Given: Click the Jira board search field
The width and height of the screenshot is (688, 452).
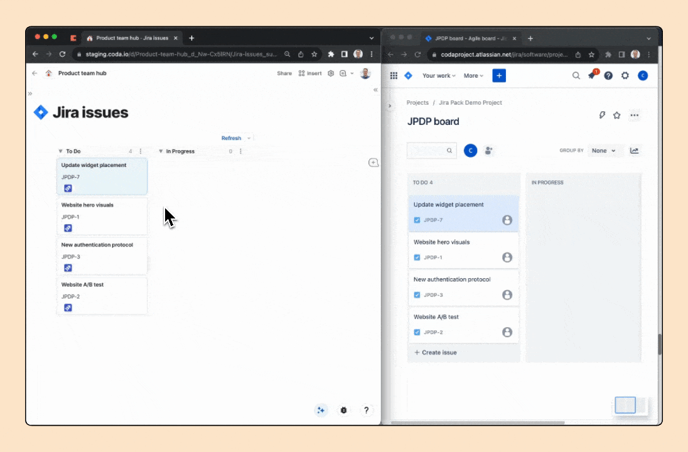Looking at the screenshot, I should click(432, 151).
